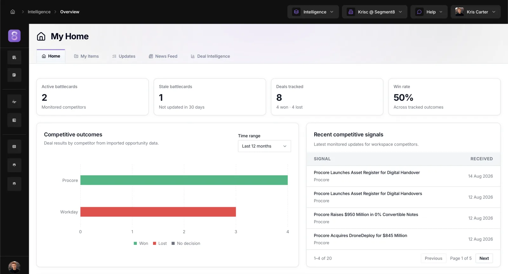Screen dimensions: 508x274
Task: Click the RECEIVED column header
Action: tap(482, 159)
